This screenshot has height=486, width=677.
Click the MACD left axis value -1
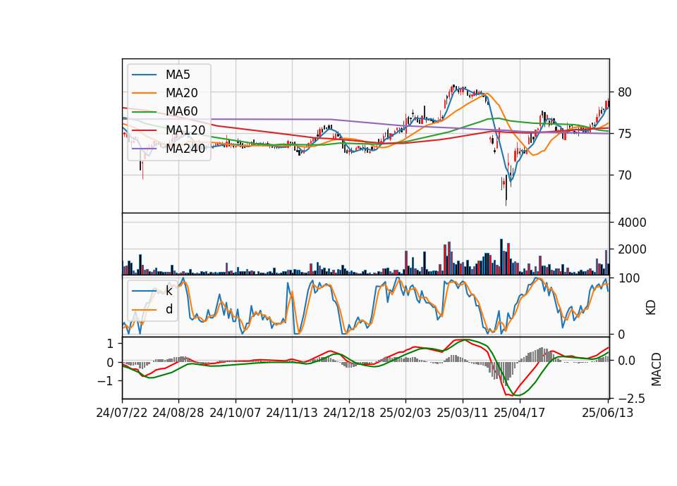click(x=106, y=381)
